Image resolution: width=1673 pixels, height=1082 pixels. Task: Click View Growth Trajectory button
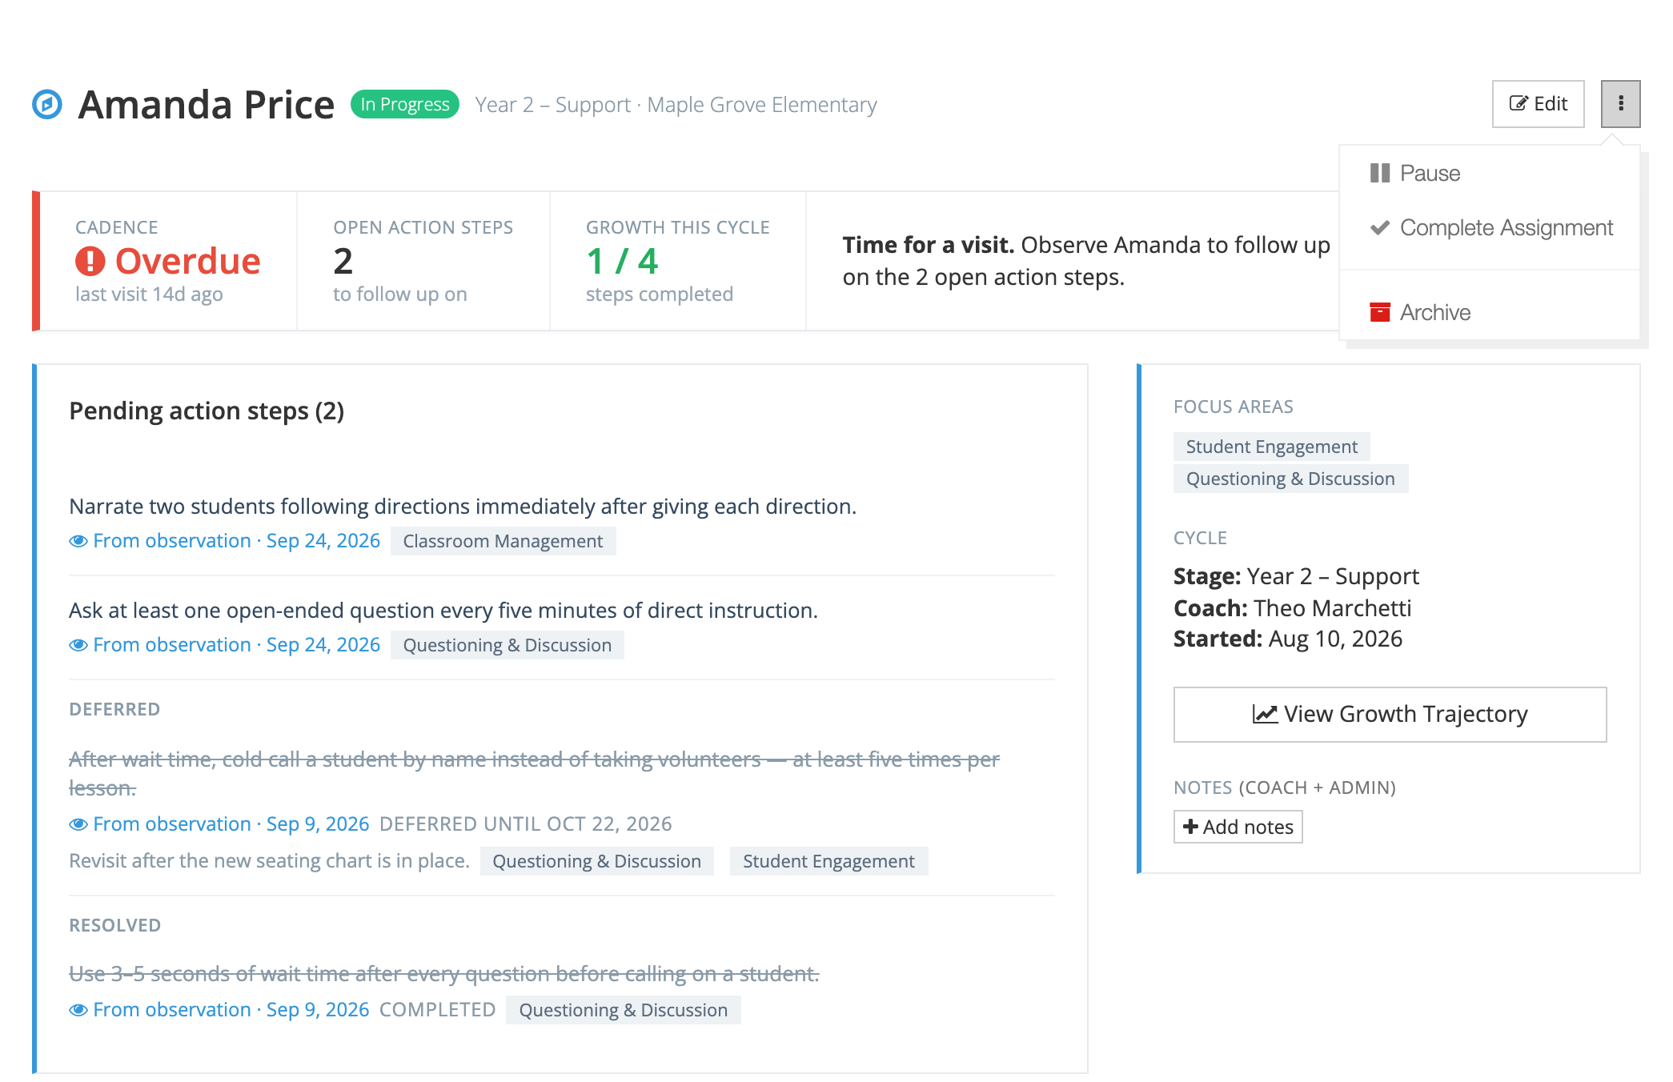1390,714
